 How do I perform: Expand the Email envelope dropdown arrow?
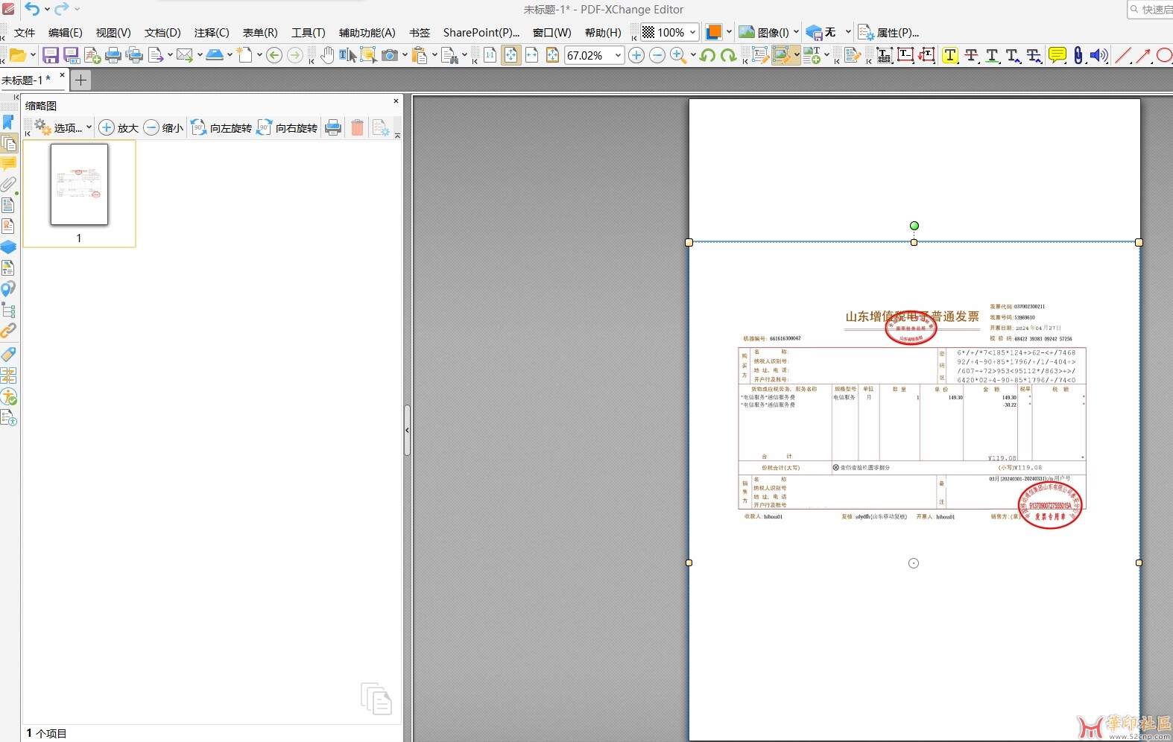pos(200,55)
